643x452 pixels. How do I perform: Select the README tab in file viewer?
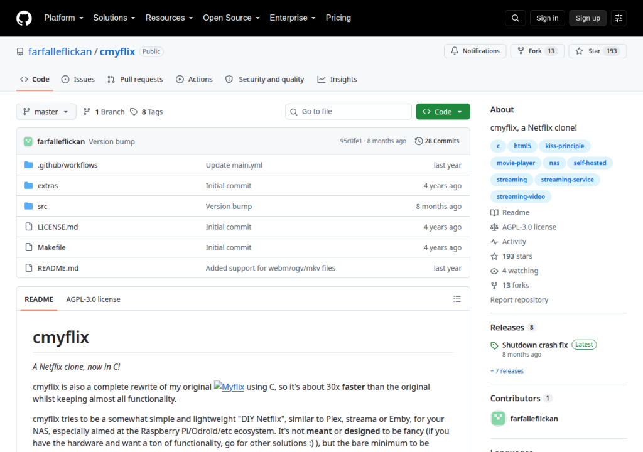39,299
